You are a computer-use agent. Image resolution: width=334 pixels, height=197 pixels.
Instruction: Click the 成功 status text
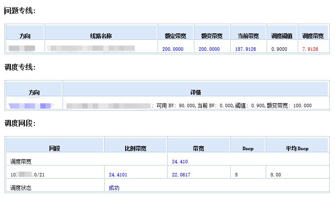coord(114,188)
